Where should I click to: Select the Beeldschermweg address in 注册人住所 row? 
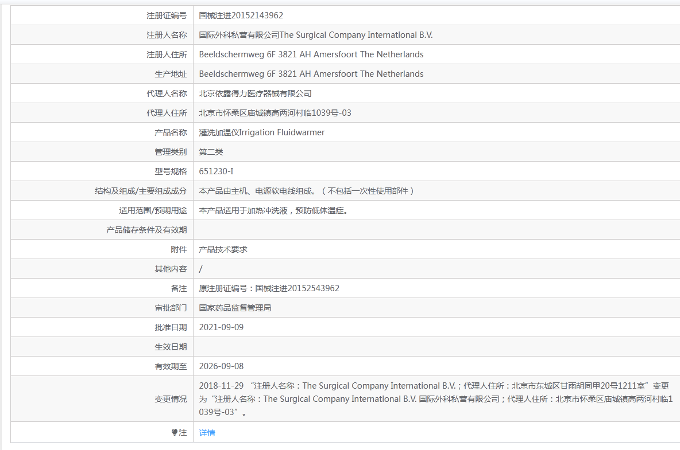click(311, 54)
